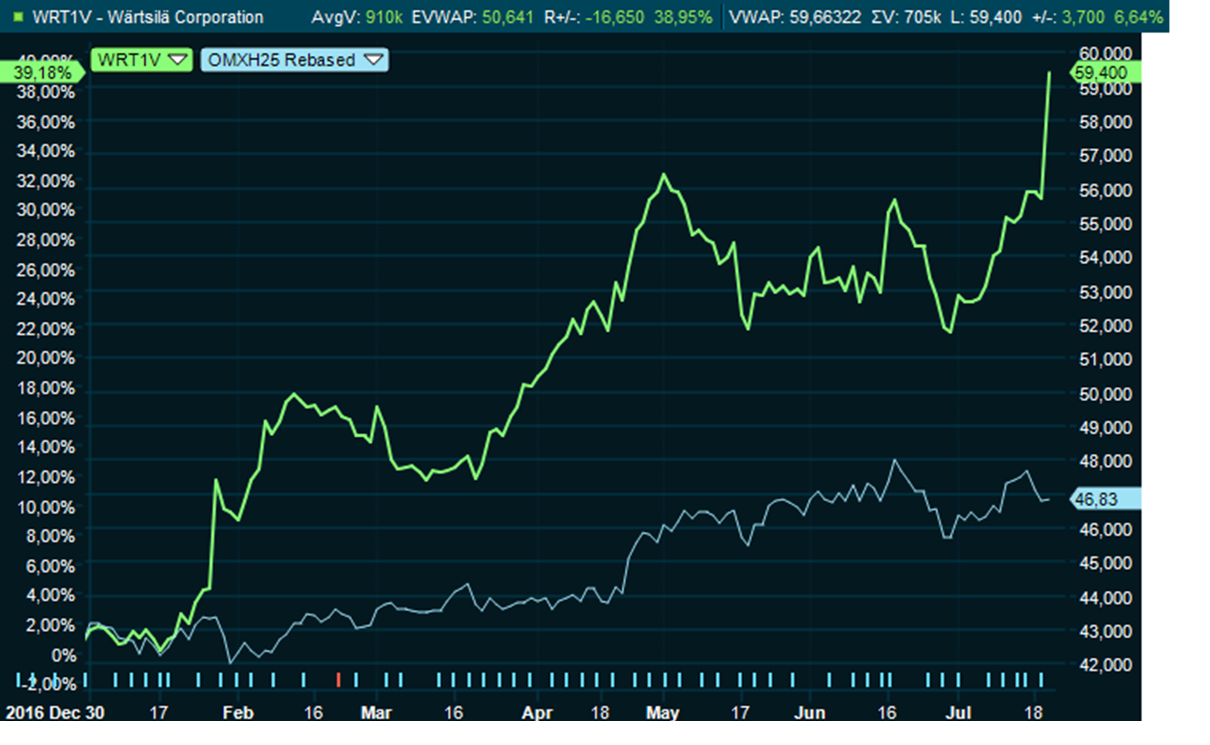
Task: Open the WRT1V series dropdown
Action: [130, 60]
